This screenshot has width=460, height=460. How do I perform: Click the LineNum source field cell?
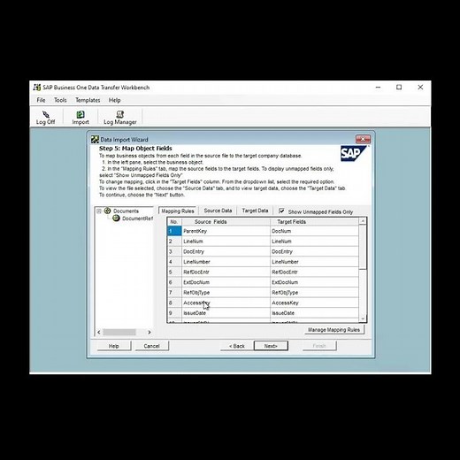pos(226,241)
